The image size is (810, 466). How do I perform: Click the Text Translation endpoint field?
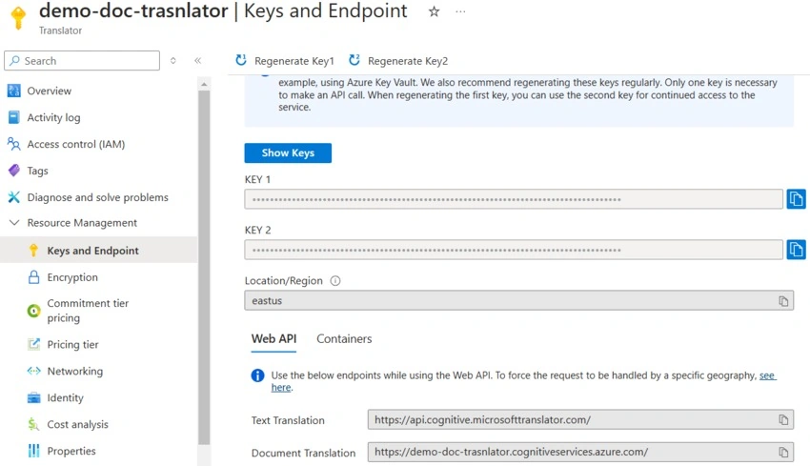point(580,419)
